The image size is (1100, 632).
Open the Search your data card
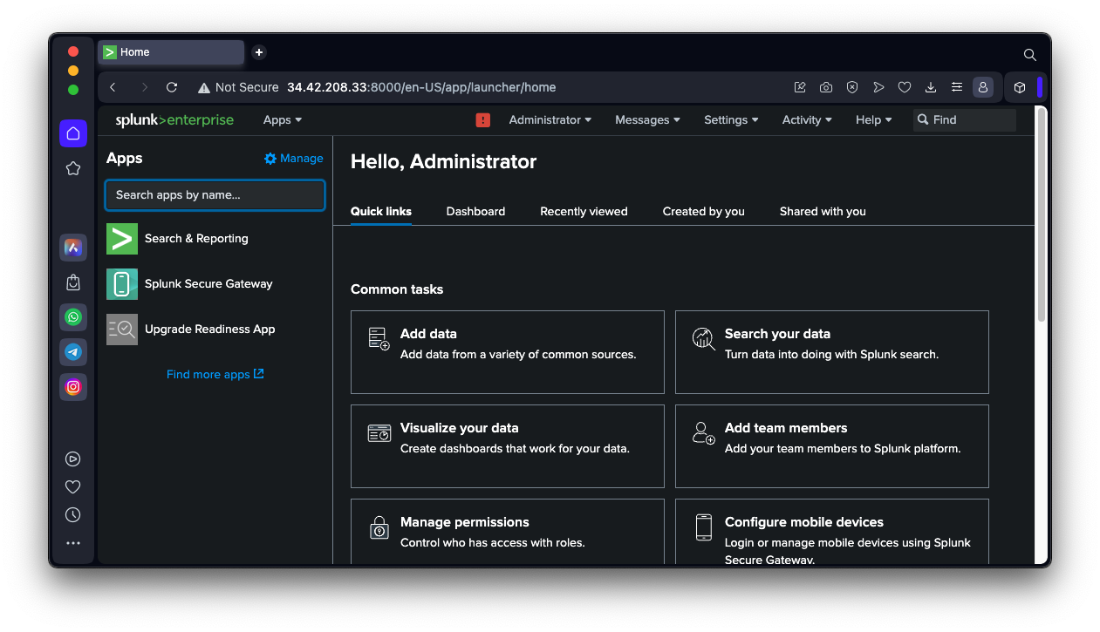tap(831, 352)
